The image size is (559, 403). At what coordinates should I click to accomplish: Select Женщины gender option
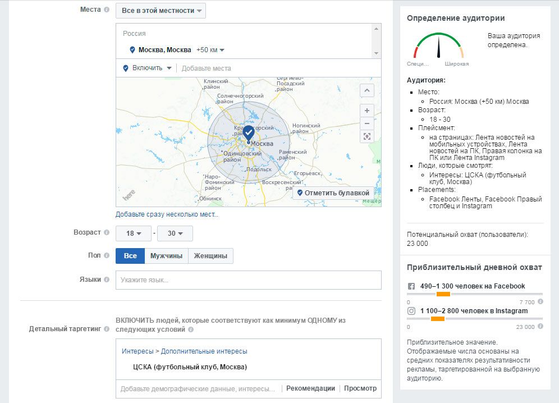point(210,256)
